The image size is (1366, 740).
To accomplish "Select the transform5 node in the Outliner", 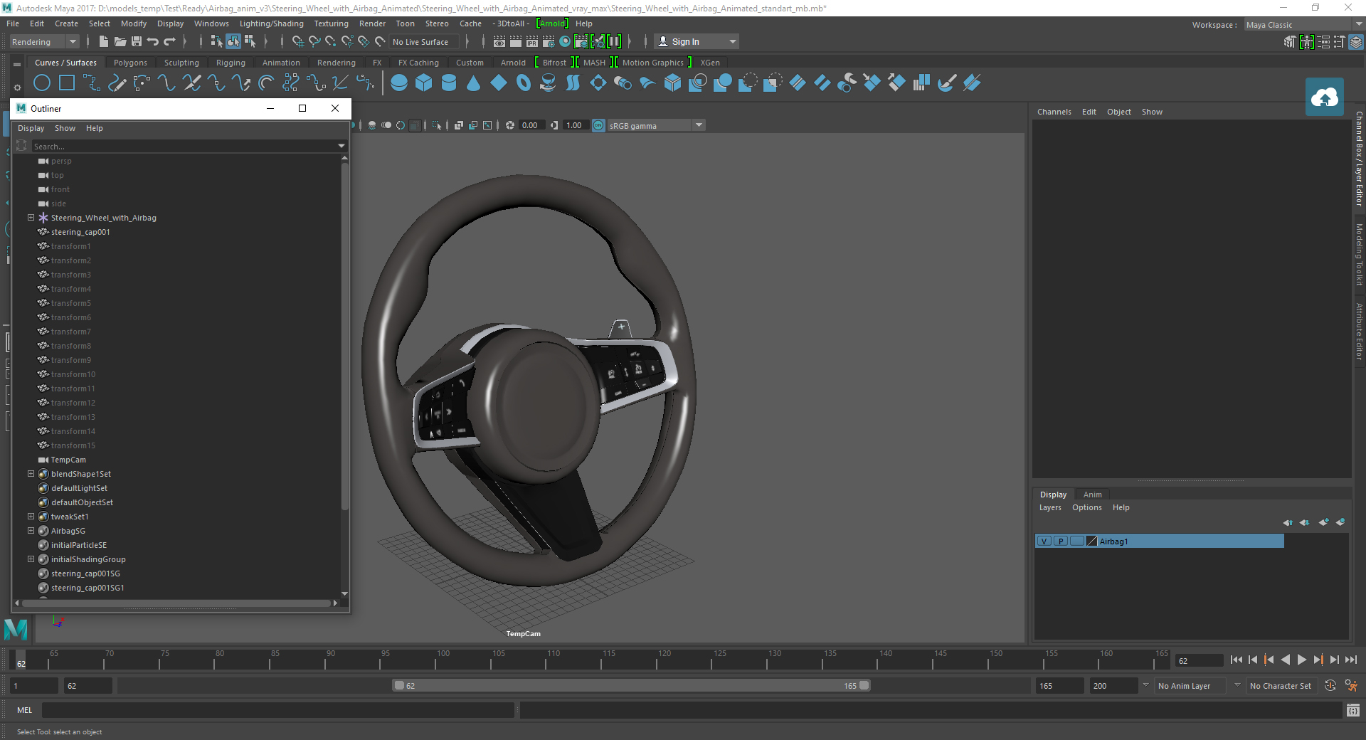I will (x=71, y=302).
